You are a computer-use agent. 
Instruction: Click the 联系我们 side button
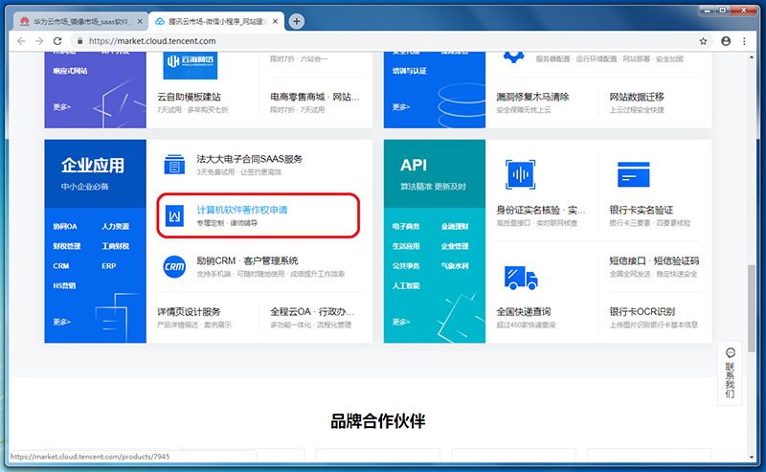[x=730, y=373]
